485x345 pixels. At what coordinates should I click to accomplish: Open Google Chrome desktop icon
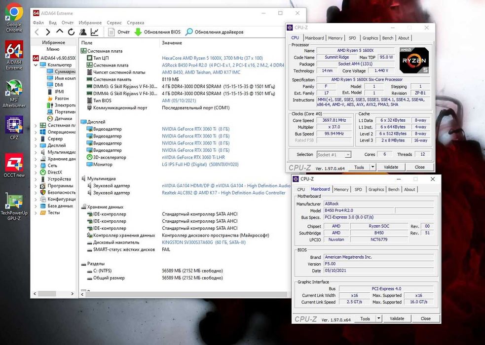(14, 18)
